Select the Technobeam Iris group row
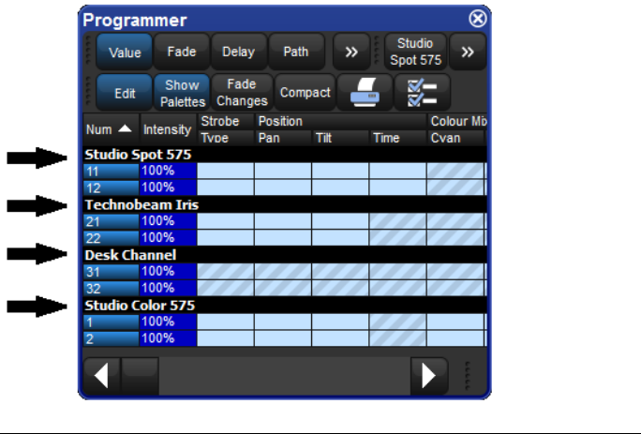641x434 pixels. 285,204
